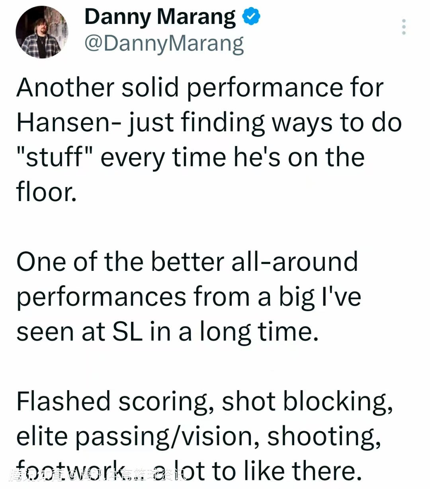Click the line 'seen at SL in a long time.'
Image resolution: width=430 pixels, height=489 pixels.
point(168,332)
